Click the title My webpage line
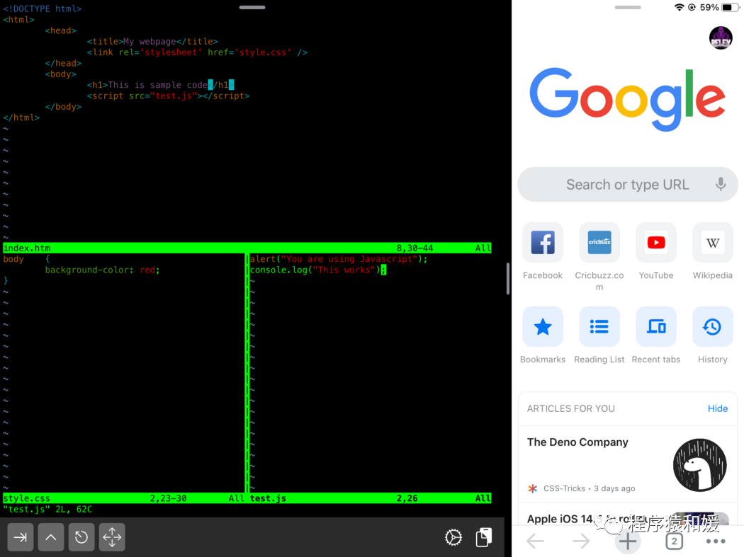744x557 pixels. tap(152, 41)
